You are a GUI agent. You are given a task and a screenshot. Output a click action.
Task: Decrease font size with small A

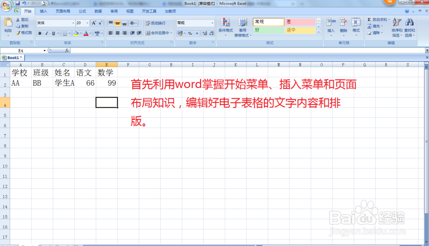[x=100, y=23]
